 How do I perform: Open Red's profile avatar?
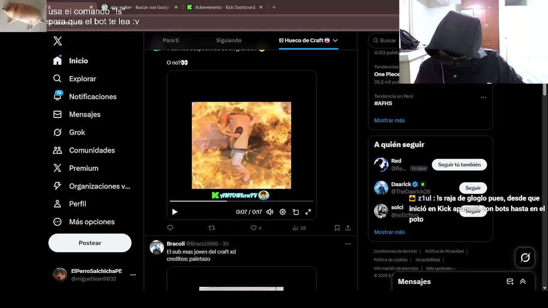pos(381,165)
